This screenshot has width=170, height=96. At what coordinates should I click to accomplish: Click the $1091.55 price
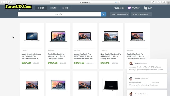coord(53,63)
